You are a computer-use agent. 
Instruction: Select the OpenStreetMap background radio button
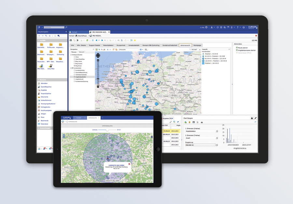point(75,59)
